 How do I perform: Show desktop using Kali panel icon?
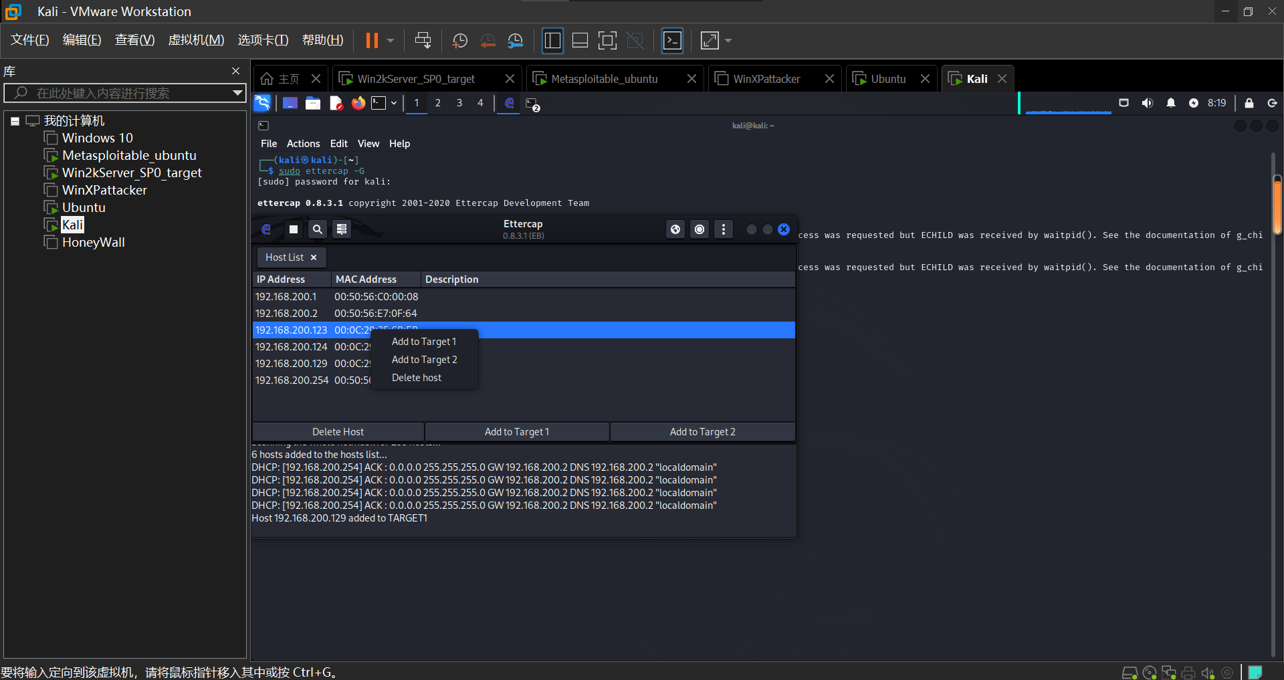pos(290,103)
